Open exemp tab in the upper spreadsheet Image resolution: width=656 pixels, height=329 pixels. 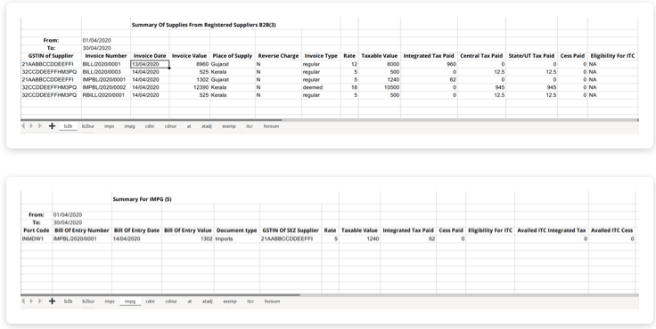[229, 126]
